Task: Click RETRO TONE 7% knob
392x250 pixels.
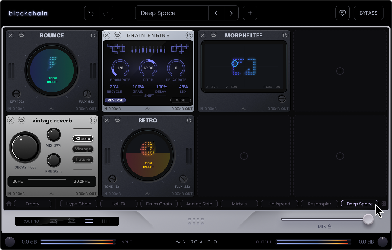Action: coord(112,179)
